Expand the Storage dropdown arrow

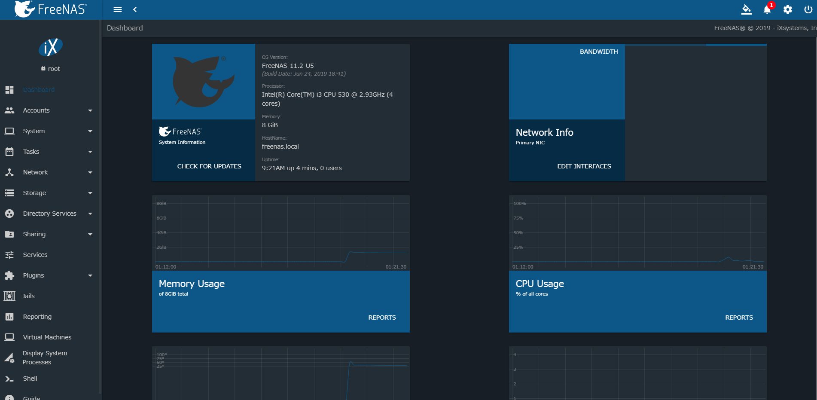point(90,193)
